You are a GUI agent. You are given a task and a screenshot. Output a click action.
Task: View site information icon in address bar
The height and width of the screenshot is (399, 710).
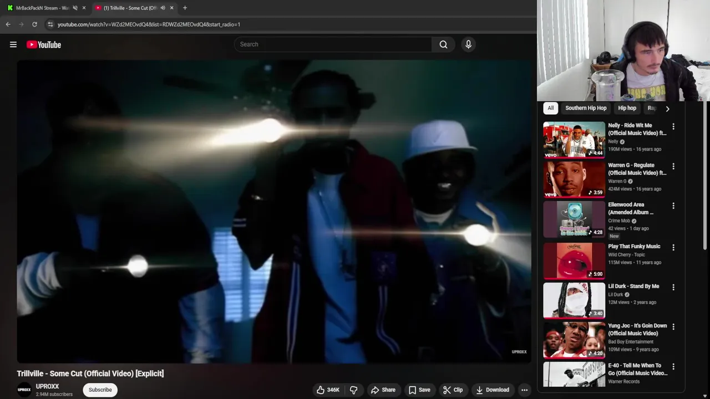click(50, 24)
